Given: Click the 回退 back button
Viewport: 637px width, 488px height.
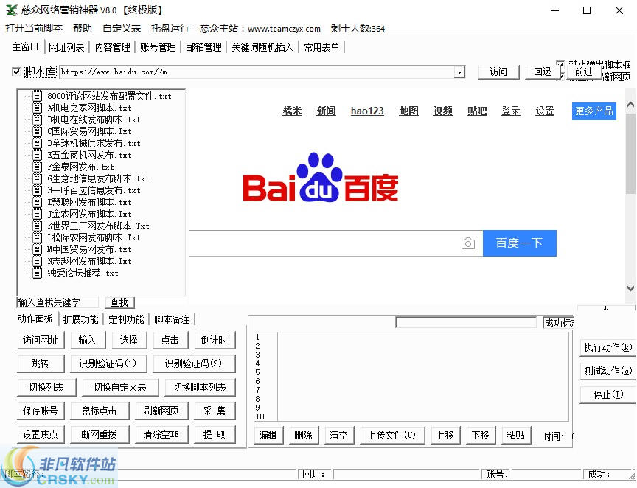Looking at the screenshot, I should pos(543,72).
